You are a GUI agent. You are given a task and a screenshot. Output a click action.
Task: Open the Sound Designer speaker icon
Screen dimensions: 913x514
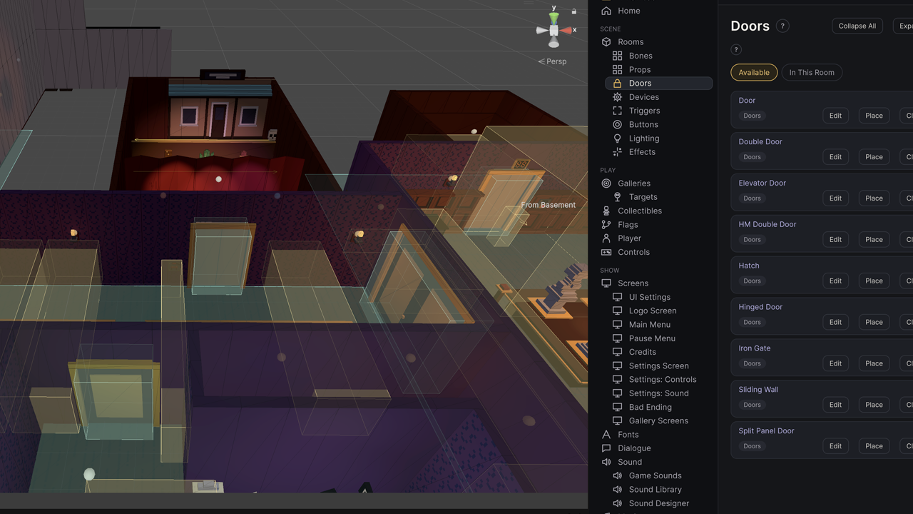tap(618, 503)
